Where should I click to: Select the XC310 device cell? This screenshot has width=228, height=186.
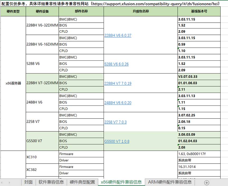pos(42,157)
